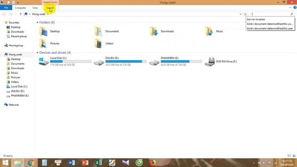
Task: Open the Videos folder icon
Action: tap(98, 44)
